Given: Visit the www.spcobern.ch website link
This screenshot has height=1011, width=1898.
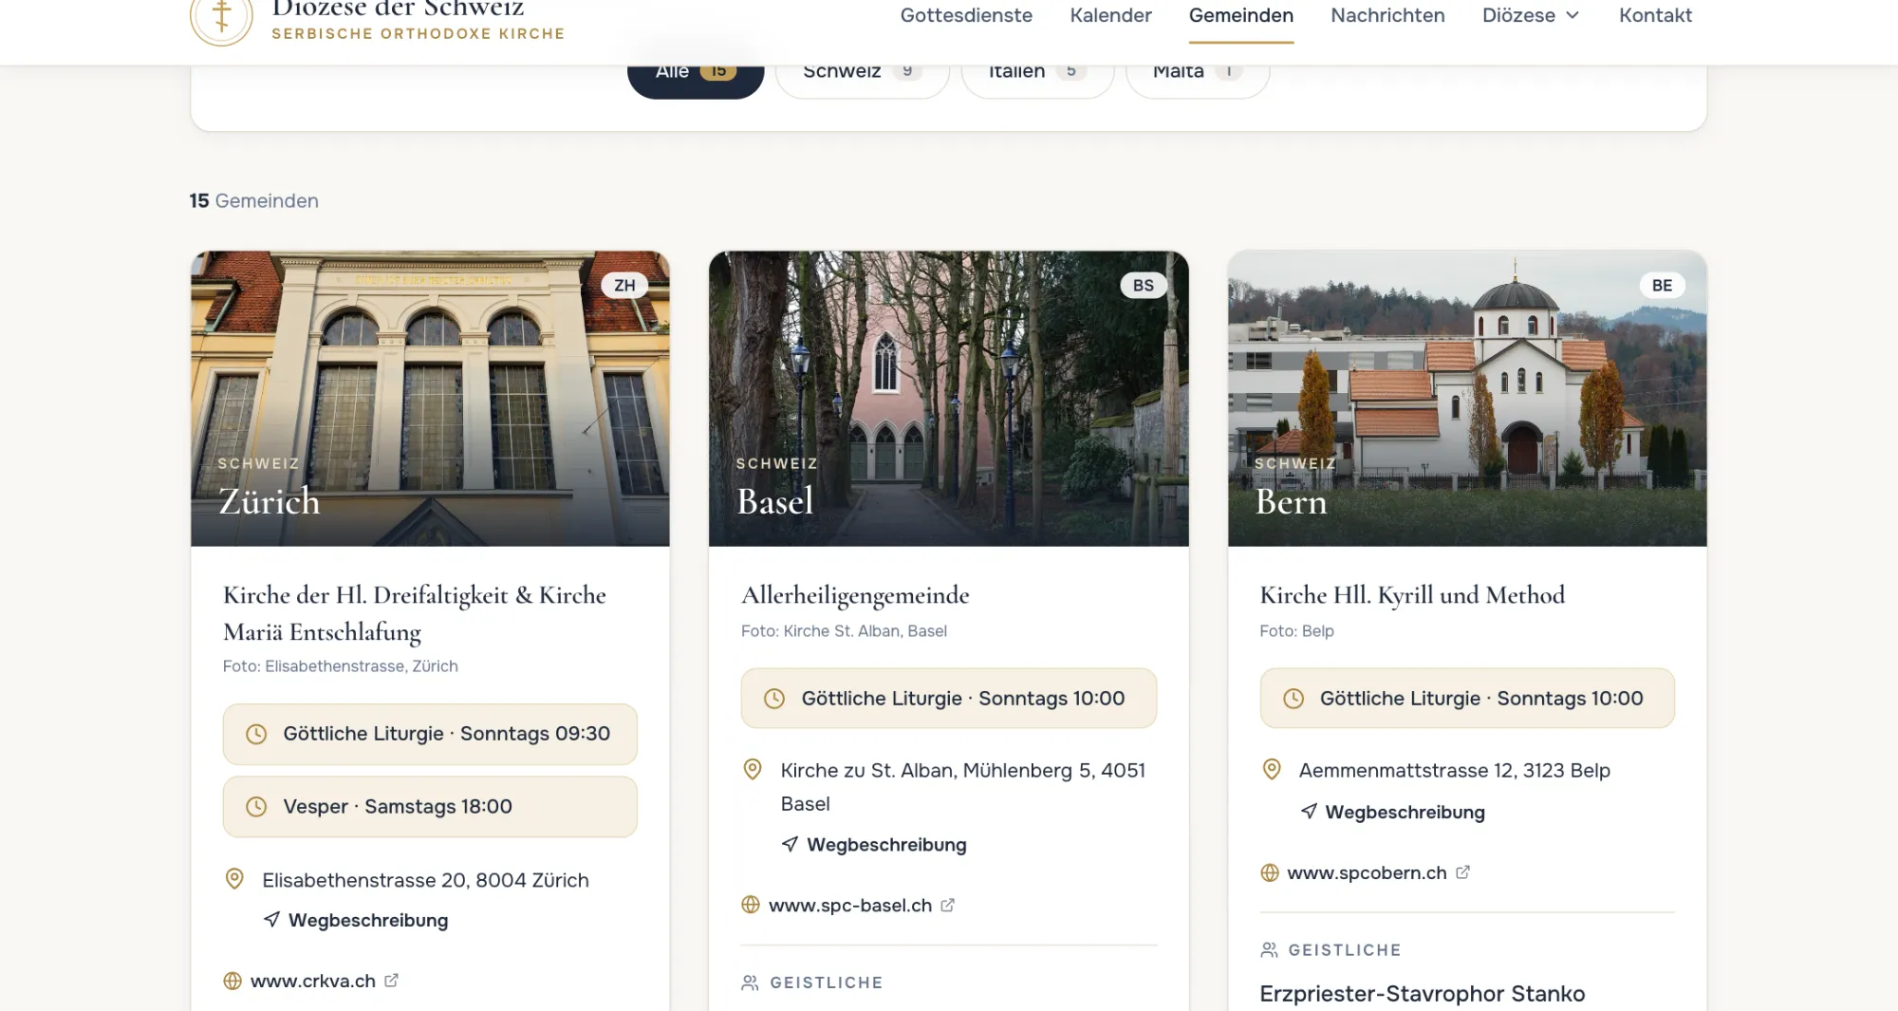Looking at the screenshot, I should coord(1367,872).
